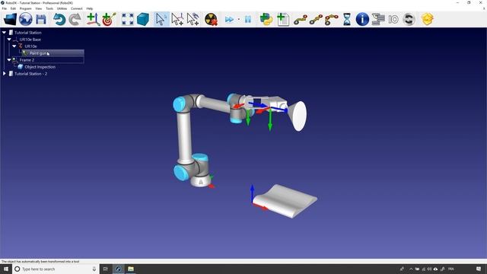The width and height of the screenshot is (487, 274).
Task: Select the UR10e robot item
Action: (30, 46)
